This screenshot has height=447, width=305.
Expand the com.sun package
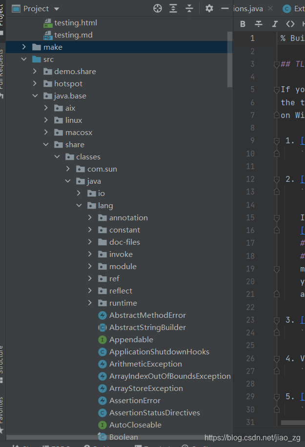pyautogui.click(x=68, y=169)
